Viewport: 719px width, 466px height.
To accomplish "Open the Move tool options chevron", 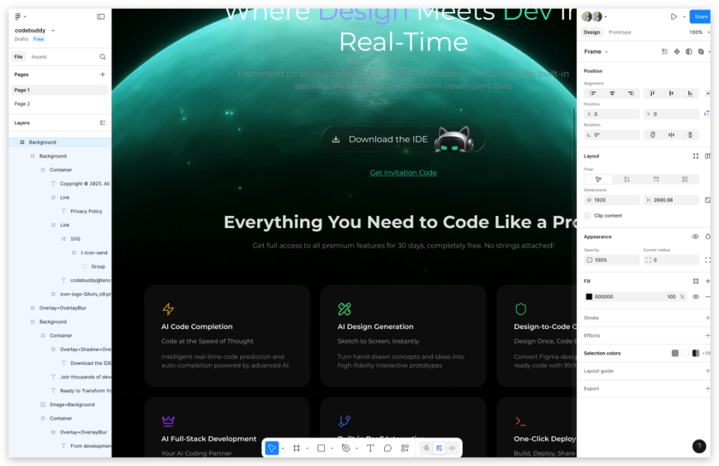I will tap(283, 449).
